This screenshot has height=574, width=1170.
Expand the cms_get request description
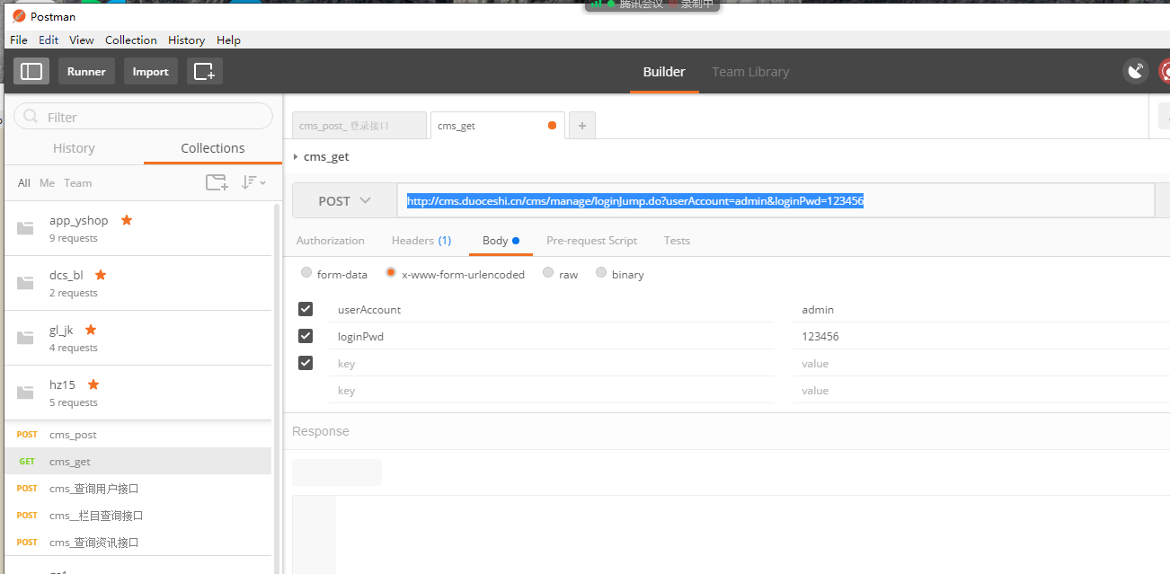(x=296, y=156)
